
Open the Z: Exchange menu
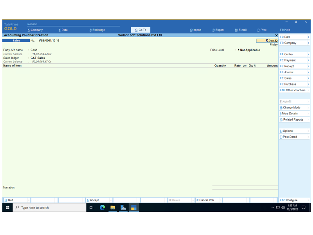[x=97, y=30]
